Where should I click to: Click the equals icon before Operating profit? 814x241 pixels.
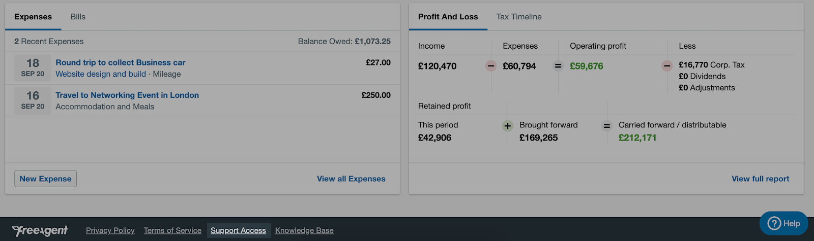(558, 66)
